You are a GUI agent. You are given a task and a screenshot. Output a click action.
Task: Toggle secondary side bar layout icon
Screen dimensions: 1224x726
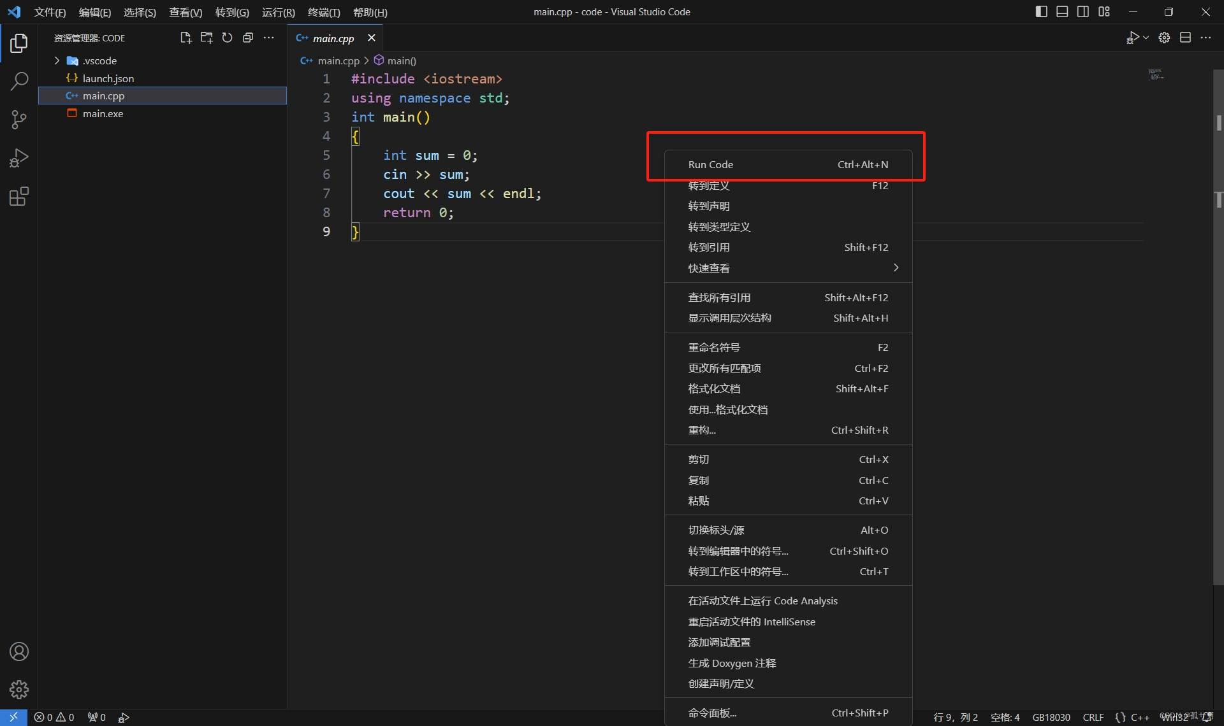click(1083, 12)
